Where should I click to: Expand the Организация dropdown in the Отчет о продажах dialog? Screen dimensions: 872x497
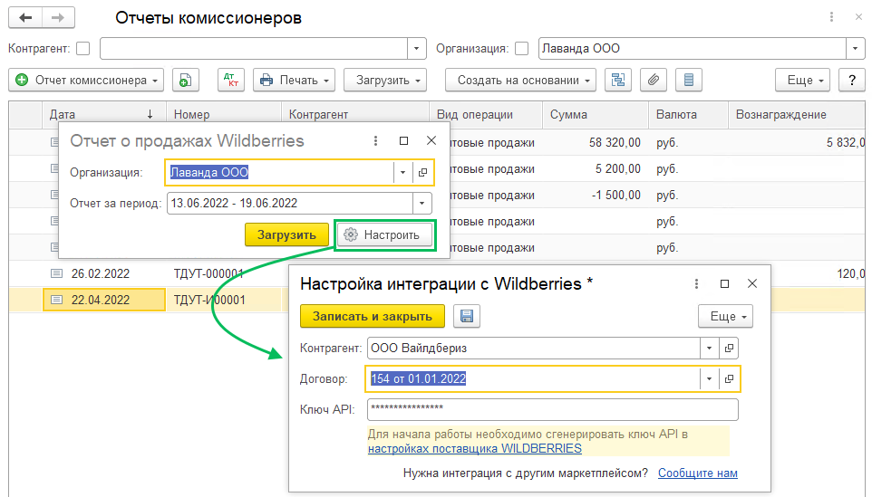pyautogui.click(x=402, y=173)
